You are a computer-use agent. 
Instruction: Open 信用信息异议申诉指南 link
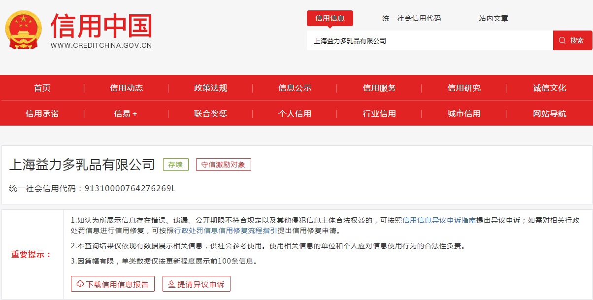[x=439, y=221]
